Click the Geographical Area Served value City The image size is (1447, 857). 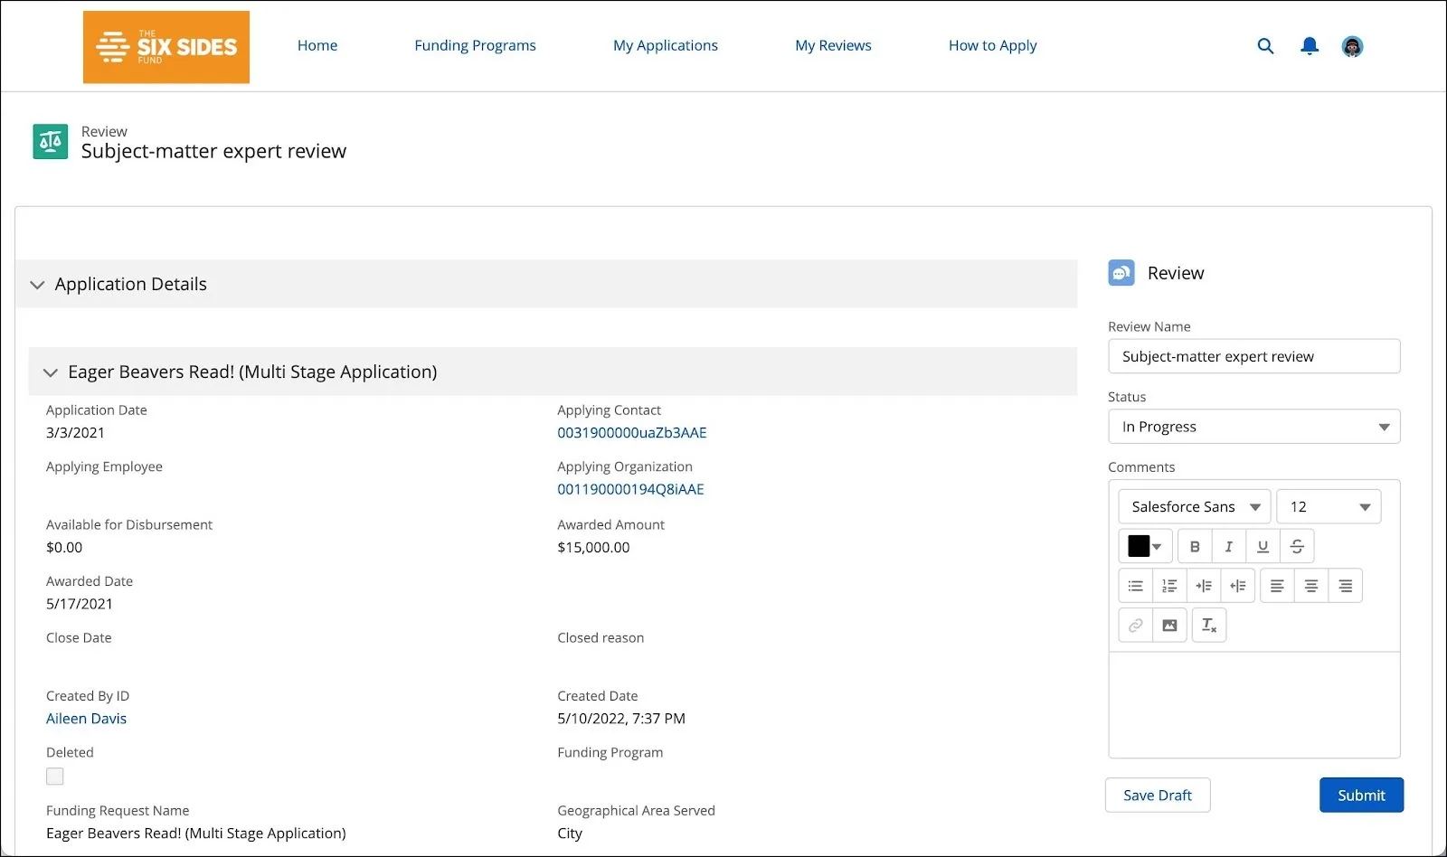(x=570, y=833)
